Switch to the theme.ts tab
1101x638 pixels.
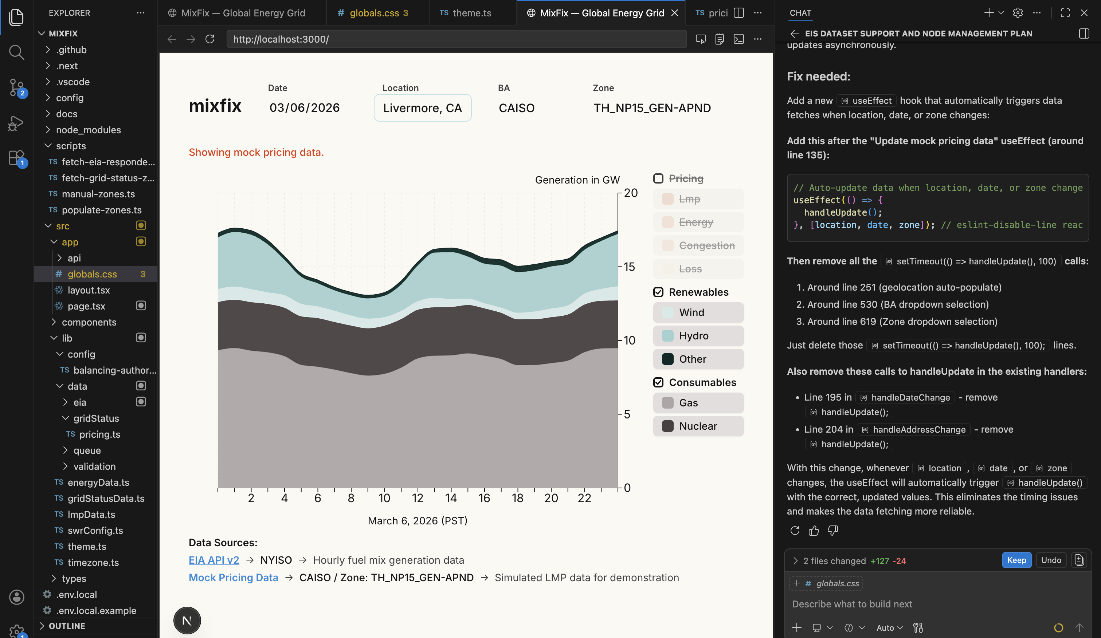[x=471, y=13]
